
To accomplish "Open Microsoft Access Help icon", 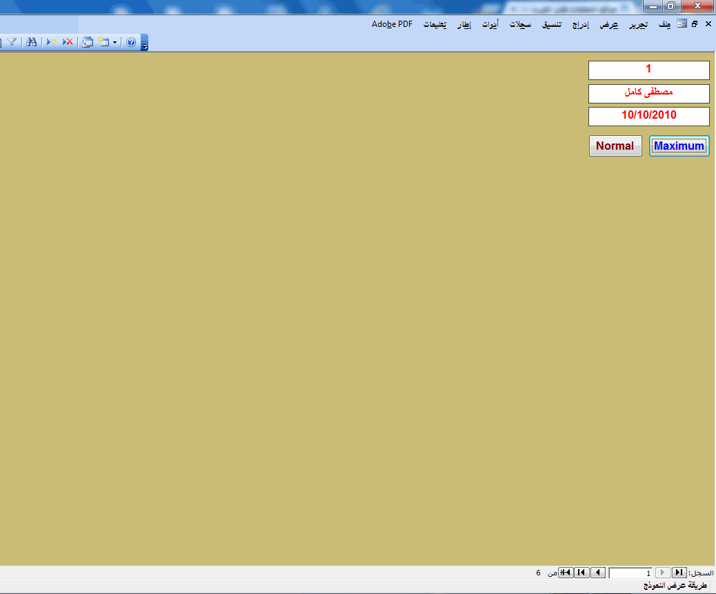I will [131, 42].
